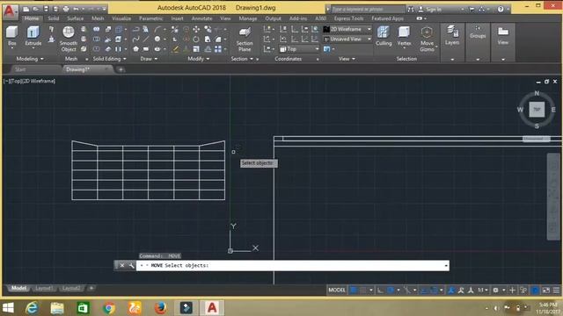This screenshot has width=563, height=316.
Task: Toggle Polar Tracking in status bar
Action: [391, 291]
